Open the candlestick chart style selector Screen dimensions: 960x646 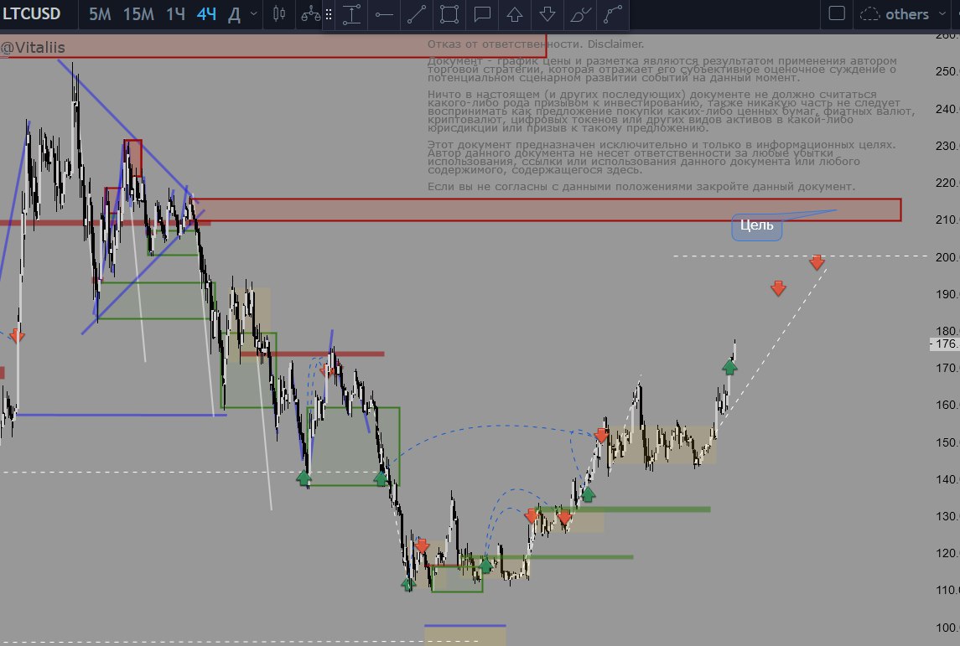click(279, 14)
